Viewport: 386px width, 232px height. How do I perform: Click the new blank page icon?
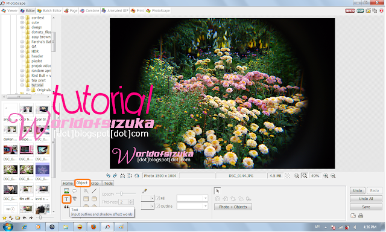(x=353, y=216)
